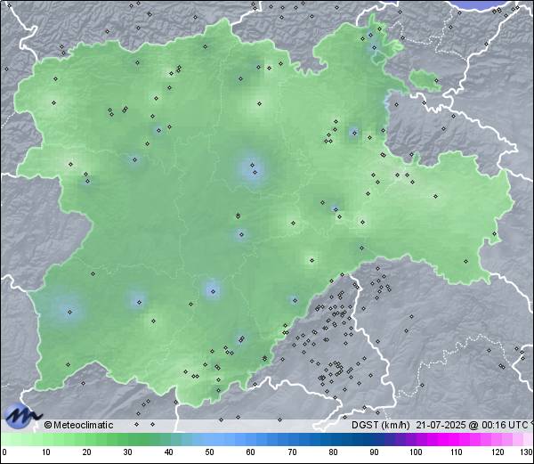This screenshot has height=464, width=534.
Task: Click the scale label 120
Action: (x=498, y=452)
